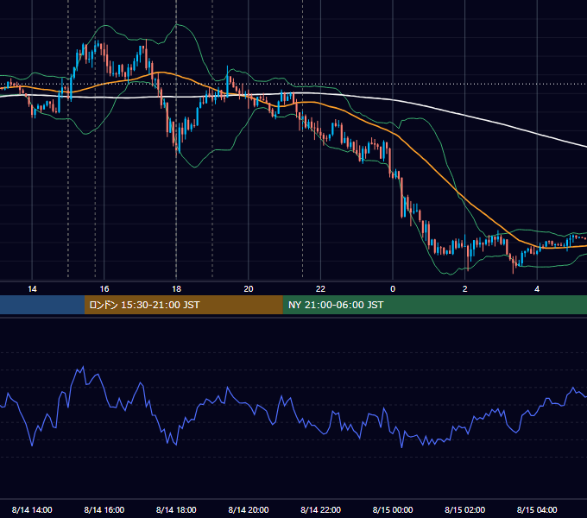This screenshot has width=587, height=518.
Task: Select the NY 21:00-06:00 JST session bar
Action: click(434, 305)
